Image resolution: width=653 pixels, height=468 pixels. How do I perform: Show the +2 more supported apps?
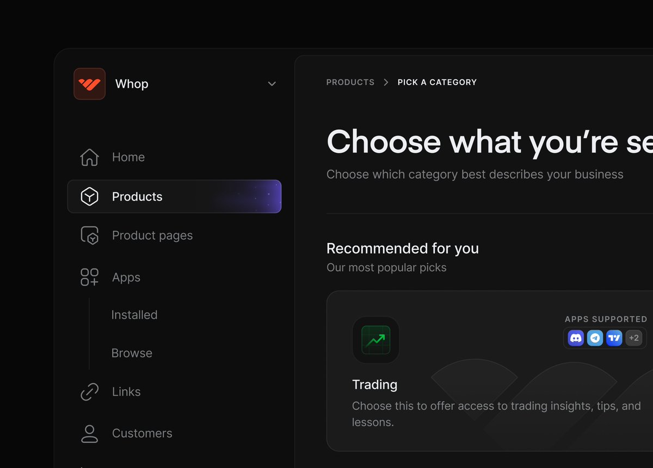(x=634, y=338)
